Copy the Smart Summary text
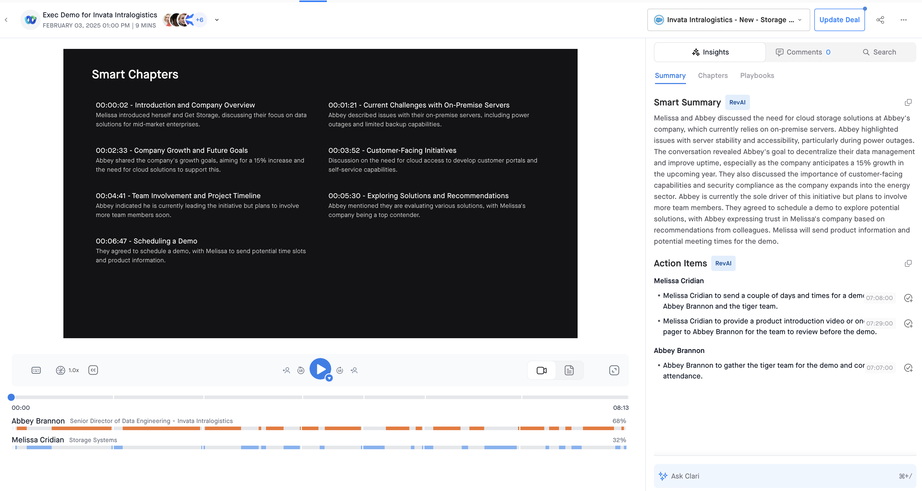922x491 pixels. [908, 102]
